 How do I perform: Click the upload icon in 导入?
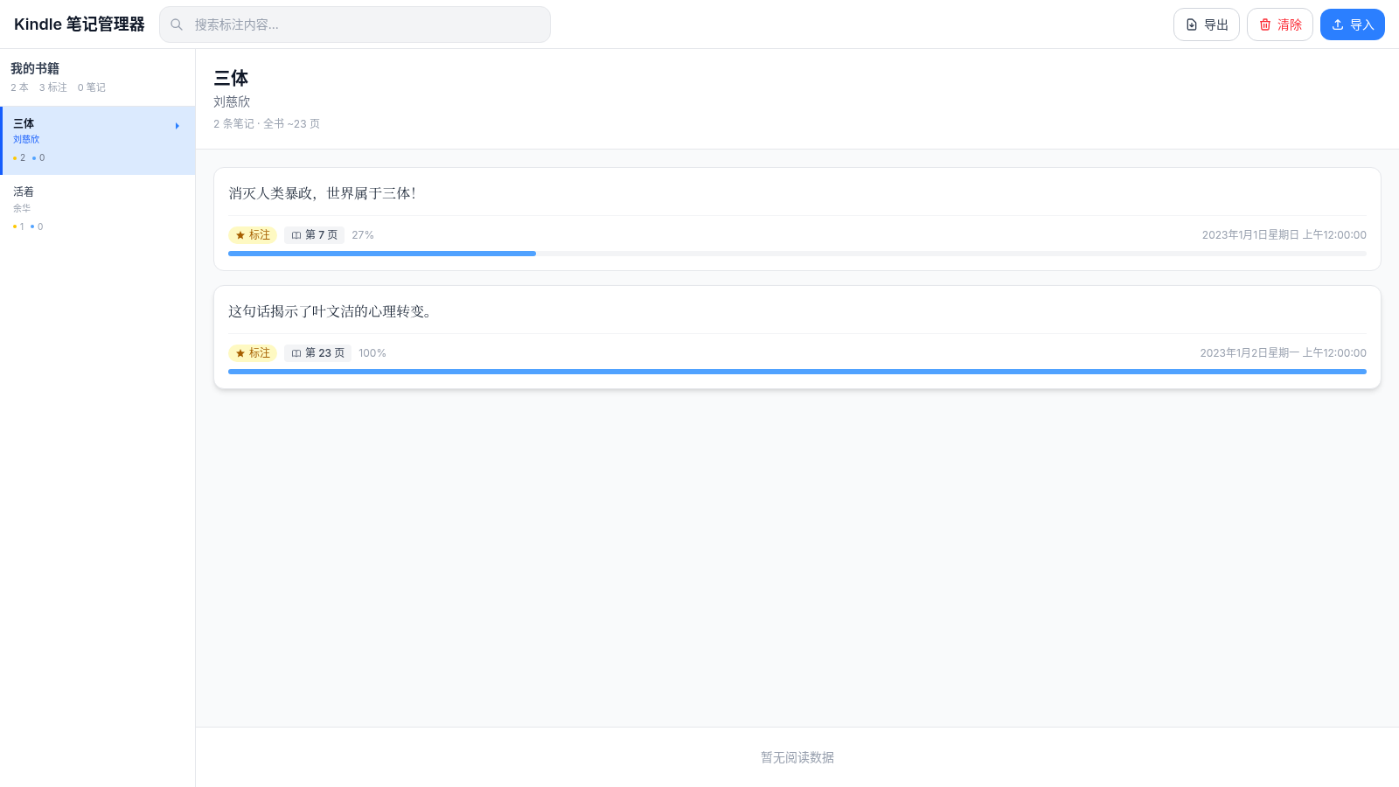[1338, 24]
